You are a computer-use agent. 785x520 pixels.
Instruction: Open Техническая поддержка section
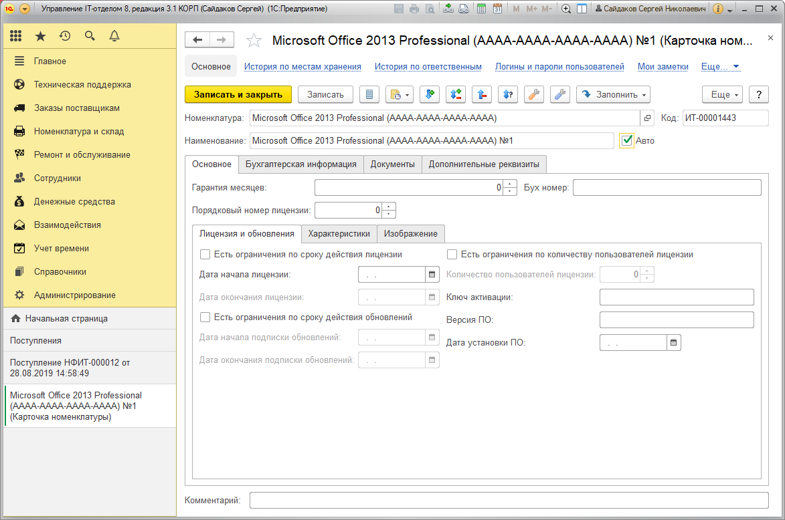[90, 84]
